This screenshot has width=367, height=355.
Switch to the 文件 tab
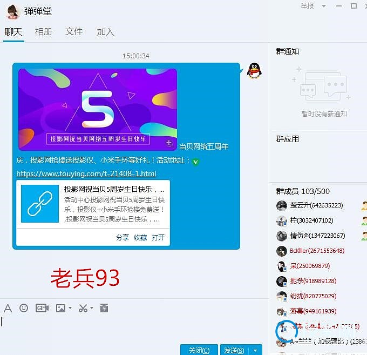click(x=74, y=31)
